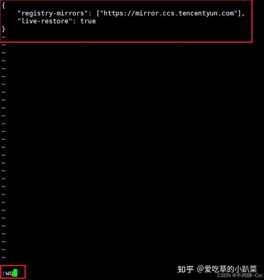Image resolution: width=264 pixels, height=280 pixels.
Task: Click the @爱吃草的小趴菜 author name
Action: [227, 269]
